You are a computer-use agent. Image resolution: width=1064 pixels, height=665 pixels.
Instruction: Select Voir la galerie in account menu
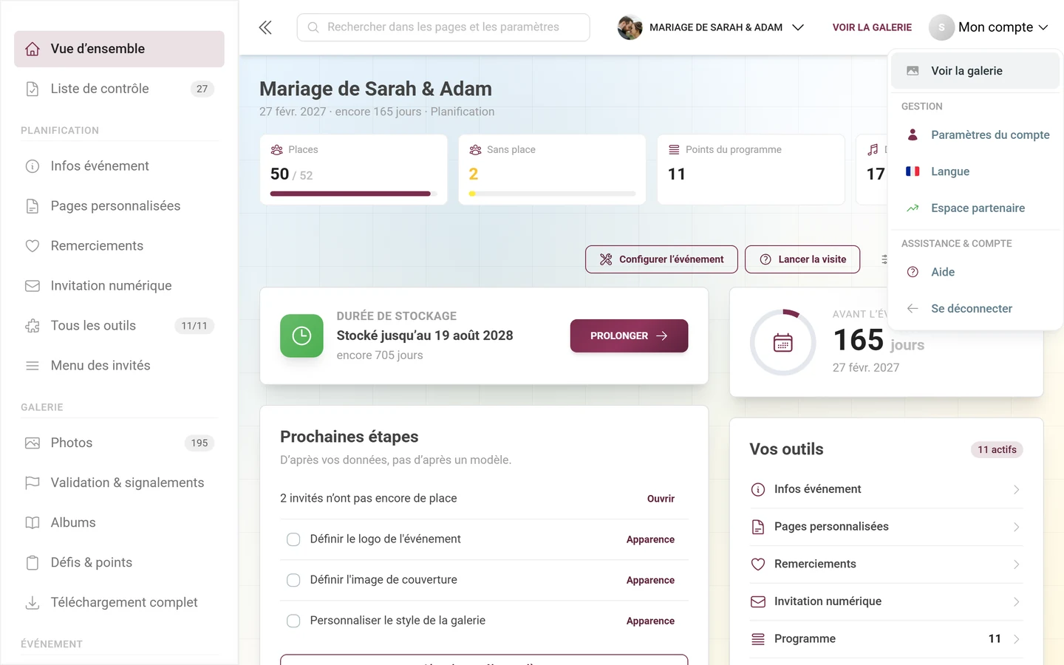point(975,71)
